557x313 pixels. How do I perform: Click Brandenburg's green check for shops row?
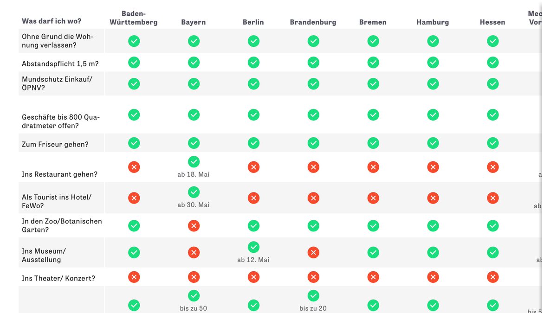point(313,115)
